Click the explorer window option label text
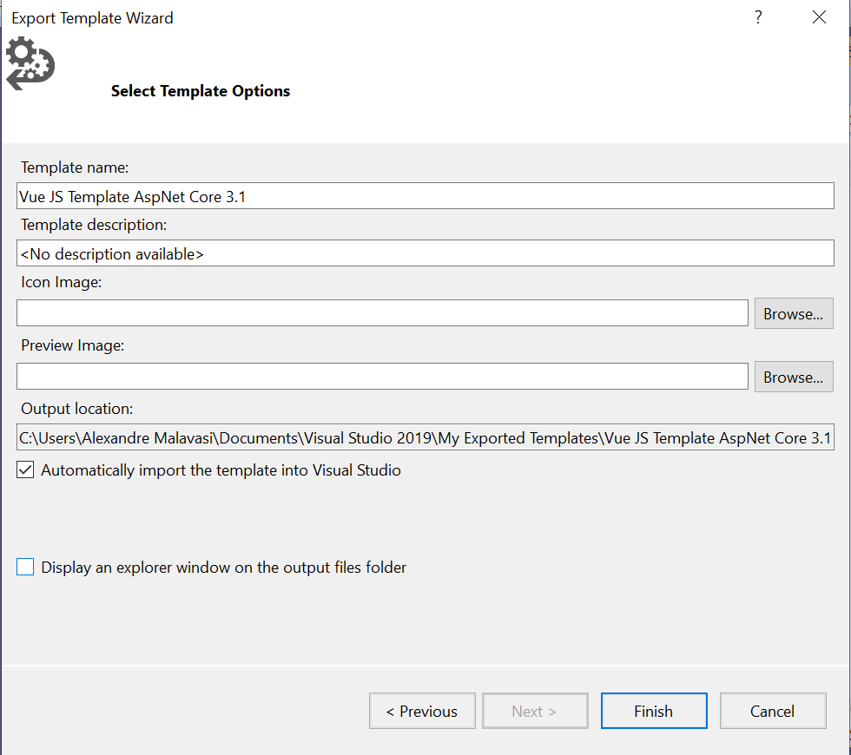Image resolution: width=851 pixels, height=755 pixels. coord(224,568)
